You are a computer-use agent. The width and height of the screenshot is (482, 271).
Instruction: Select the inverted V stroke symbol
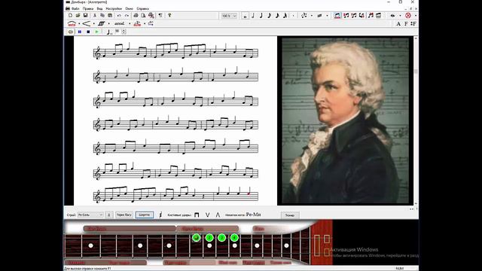[218, 215]
